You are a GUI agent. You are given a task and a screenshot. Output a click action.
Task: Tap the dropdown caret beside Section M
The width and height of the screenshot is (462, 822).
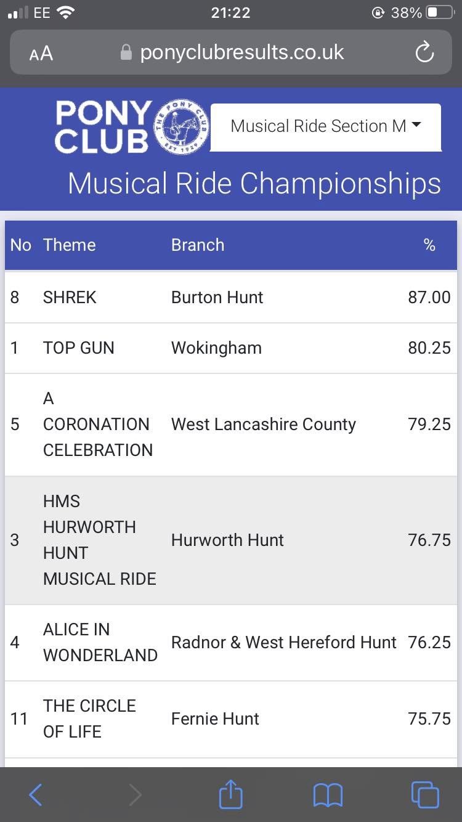[x=416, y=125]
